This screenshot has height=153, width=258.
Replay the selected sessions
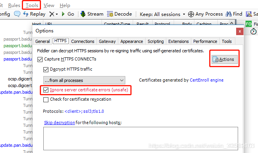[x=34, y=14]
